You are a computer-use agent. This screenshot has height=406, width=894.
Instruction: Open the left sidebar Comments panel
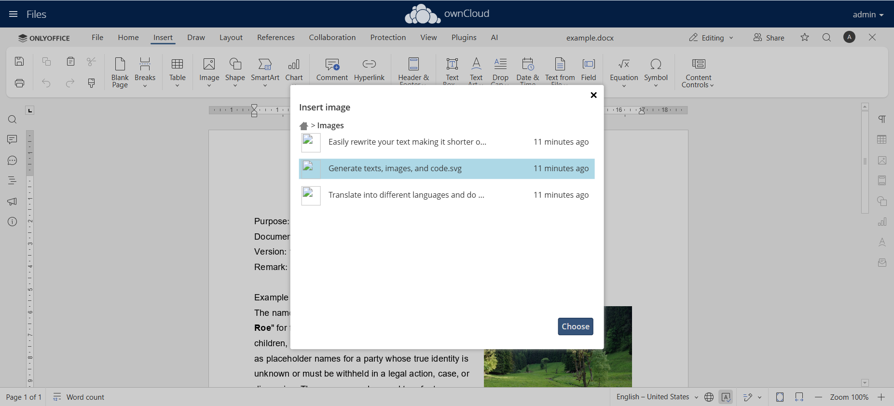[13, 140]
